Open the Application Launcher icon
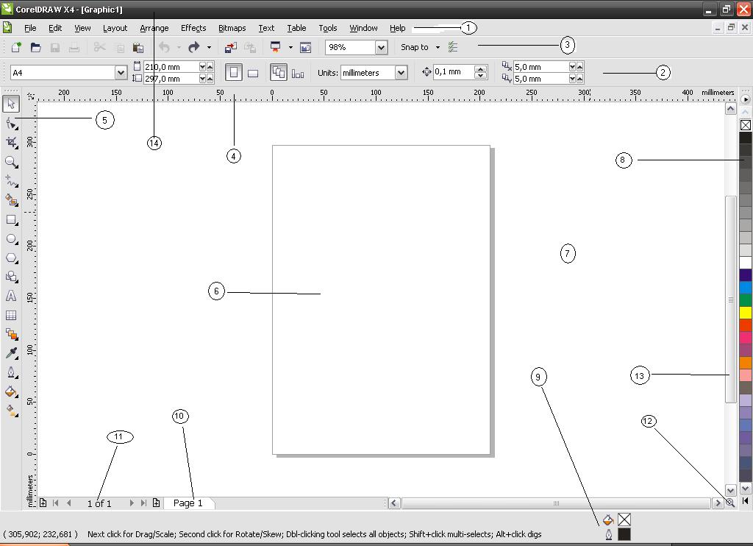 tap(276, 47)
